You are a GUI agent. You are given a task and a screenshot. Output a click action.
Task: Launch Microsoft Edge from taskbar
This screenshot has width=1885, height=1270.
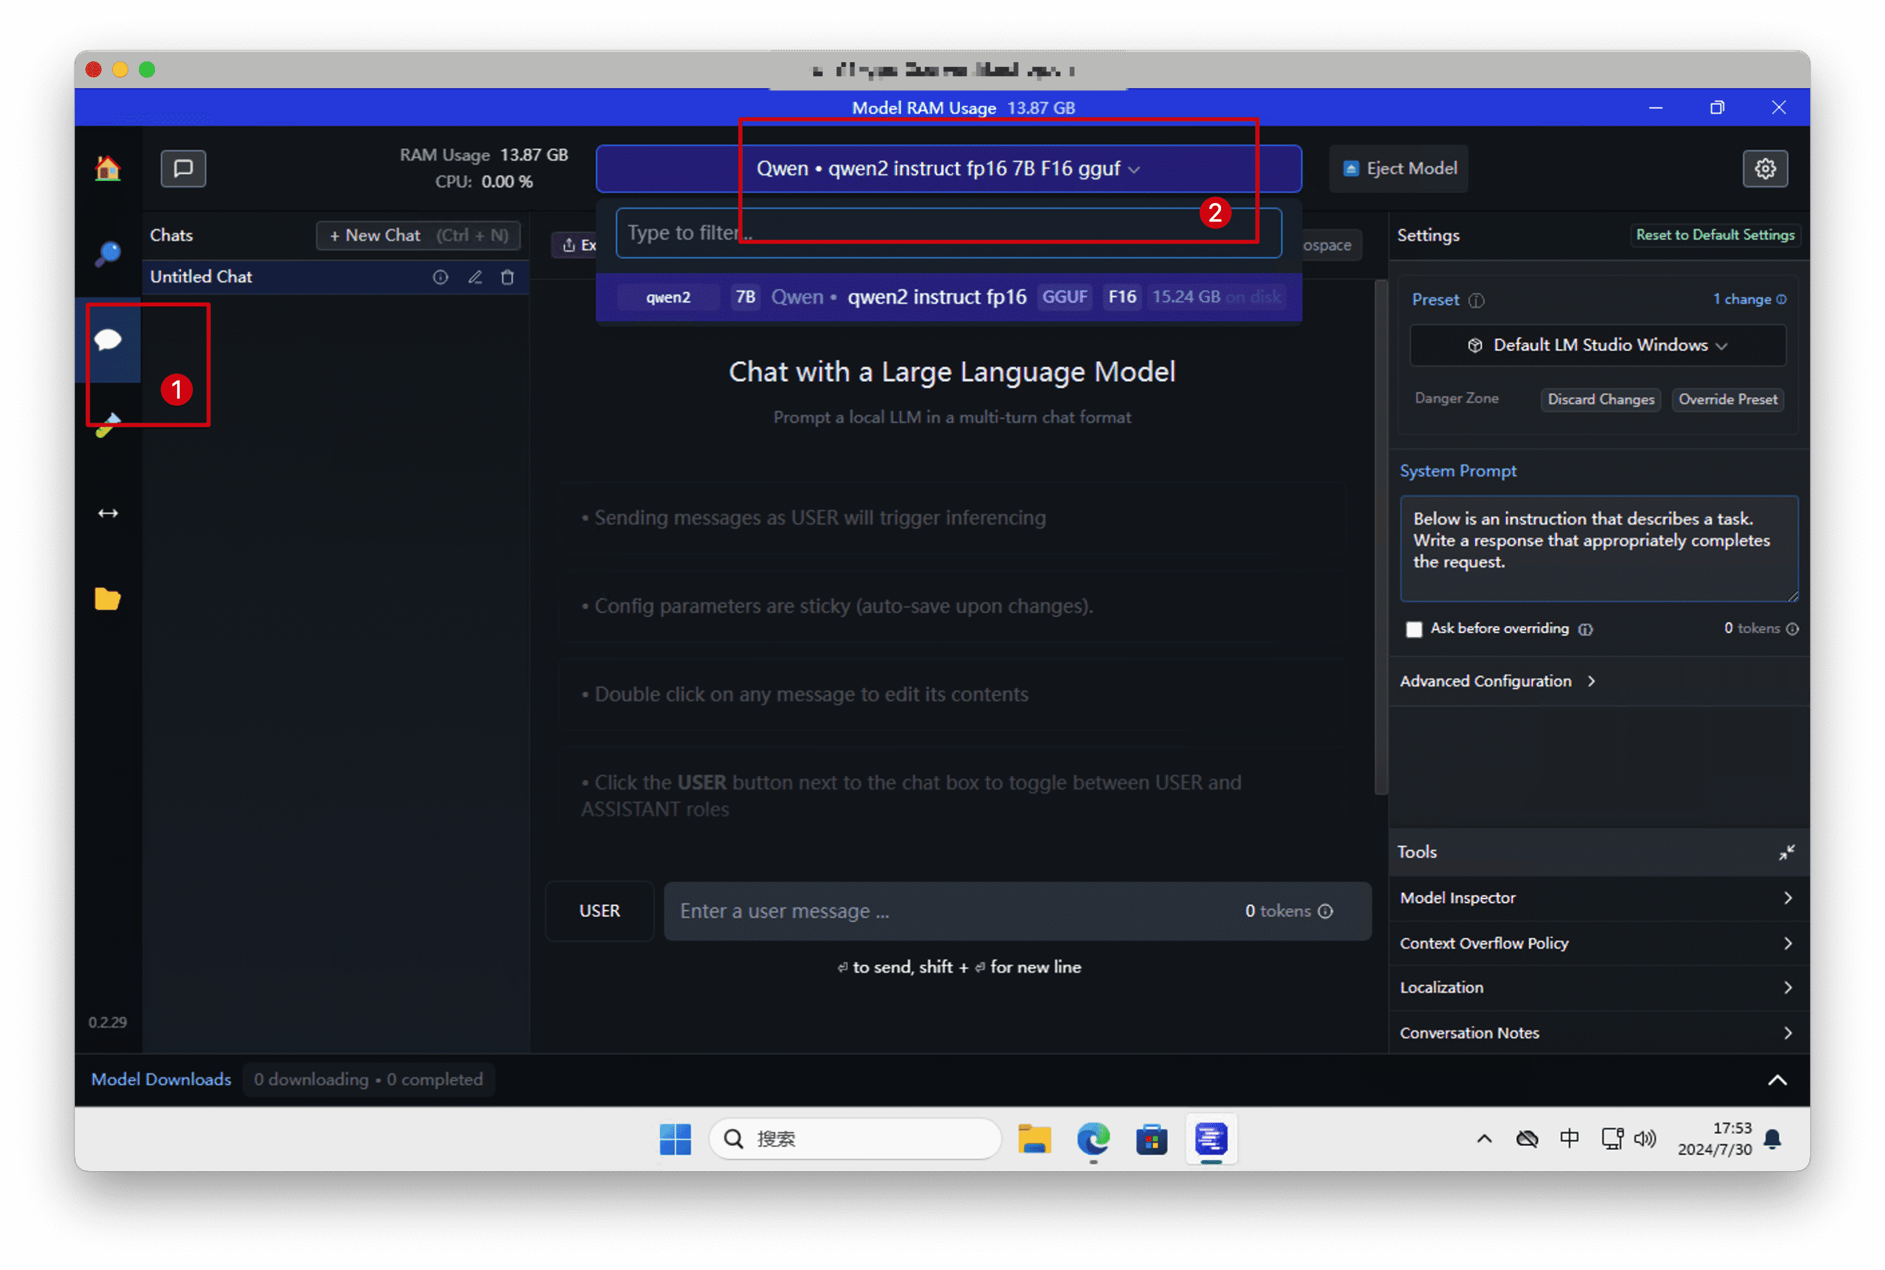coord(1093,1138)
